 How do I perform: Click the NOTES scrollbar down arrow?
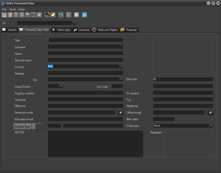[x=141, y=155]
